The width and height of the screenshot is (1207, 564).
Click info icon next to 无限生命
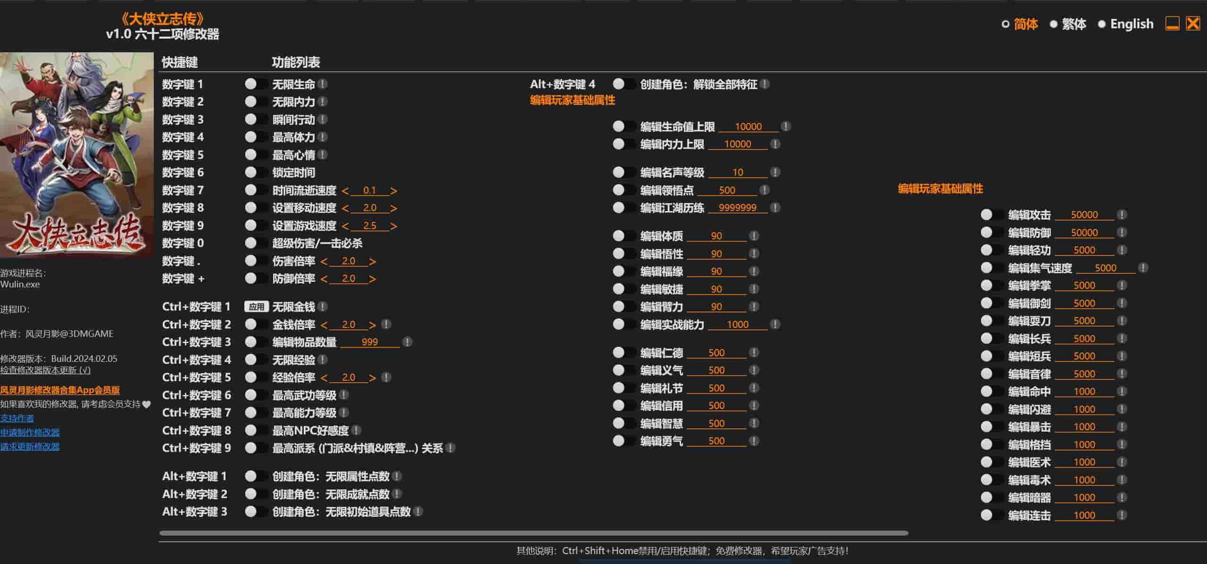coord(323,84)
